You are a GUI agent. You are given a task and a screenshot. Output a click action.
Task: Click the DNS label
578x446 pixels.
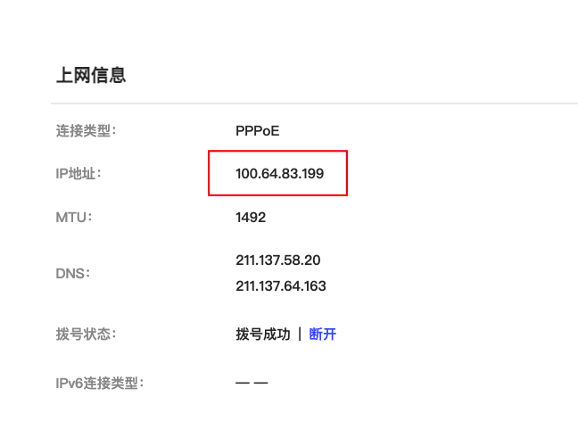click(x=74, y=273)
